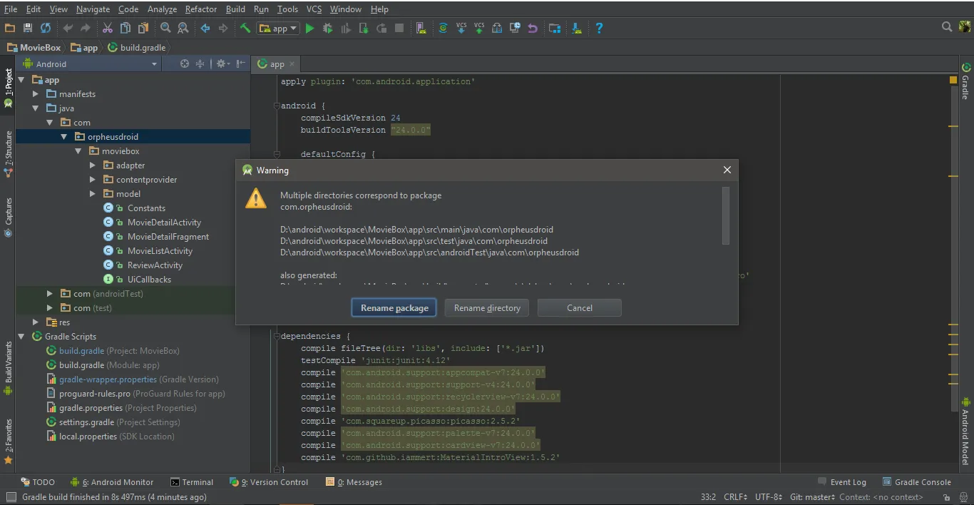Click Cancel in the Warning dialog
The height and width of the screenshot is (505, 974).
(x=580, y=307)
